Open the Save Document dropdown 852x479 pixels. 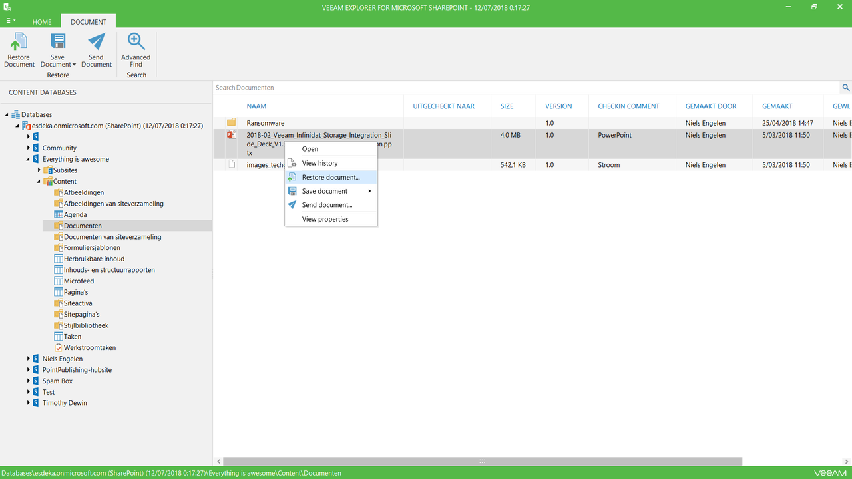[58, 64]
